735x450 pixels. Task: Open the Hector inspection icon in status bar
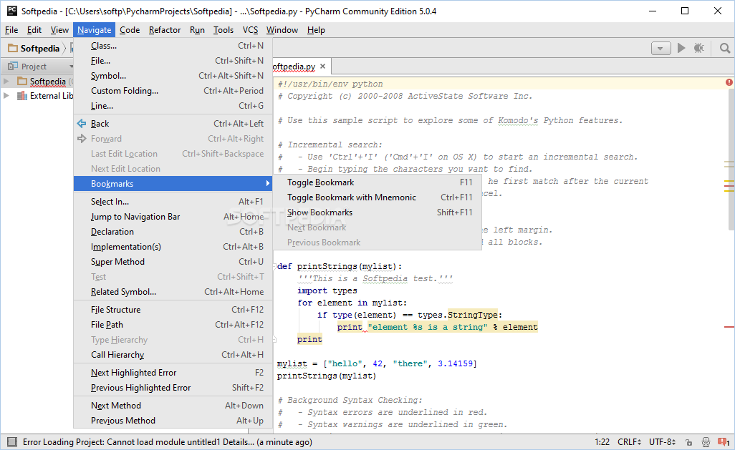(706, 442)
